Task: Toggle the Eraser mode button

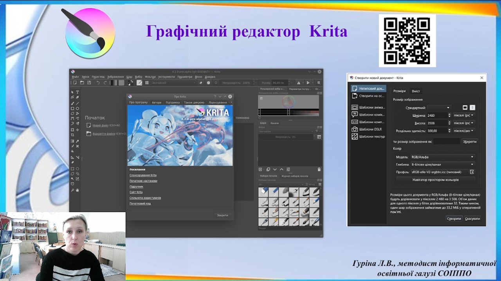Action: [x=200, y=83]
